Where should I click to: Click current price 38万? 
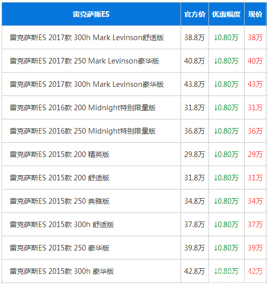pos(255,38)
